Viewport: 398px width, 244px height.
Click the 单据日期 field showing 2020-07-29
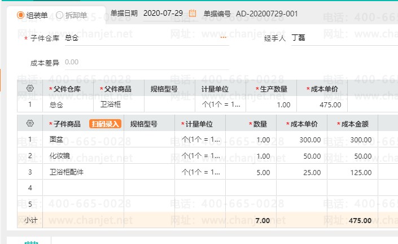tap(164, 14)
